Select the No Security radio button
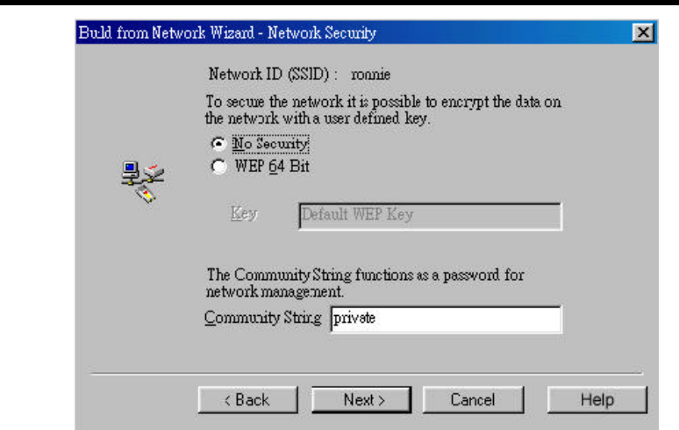679x430 pixels. [x=218, y=143]
